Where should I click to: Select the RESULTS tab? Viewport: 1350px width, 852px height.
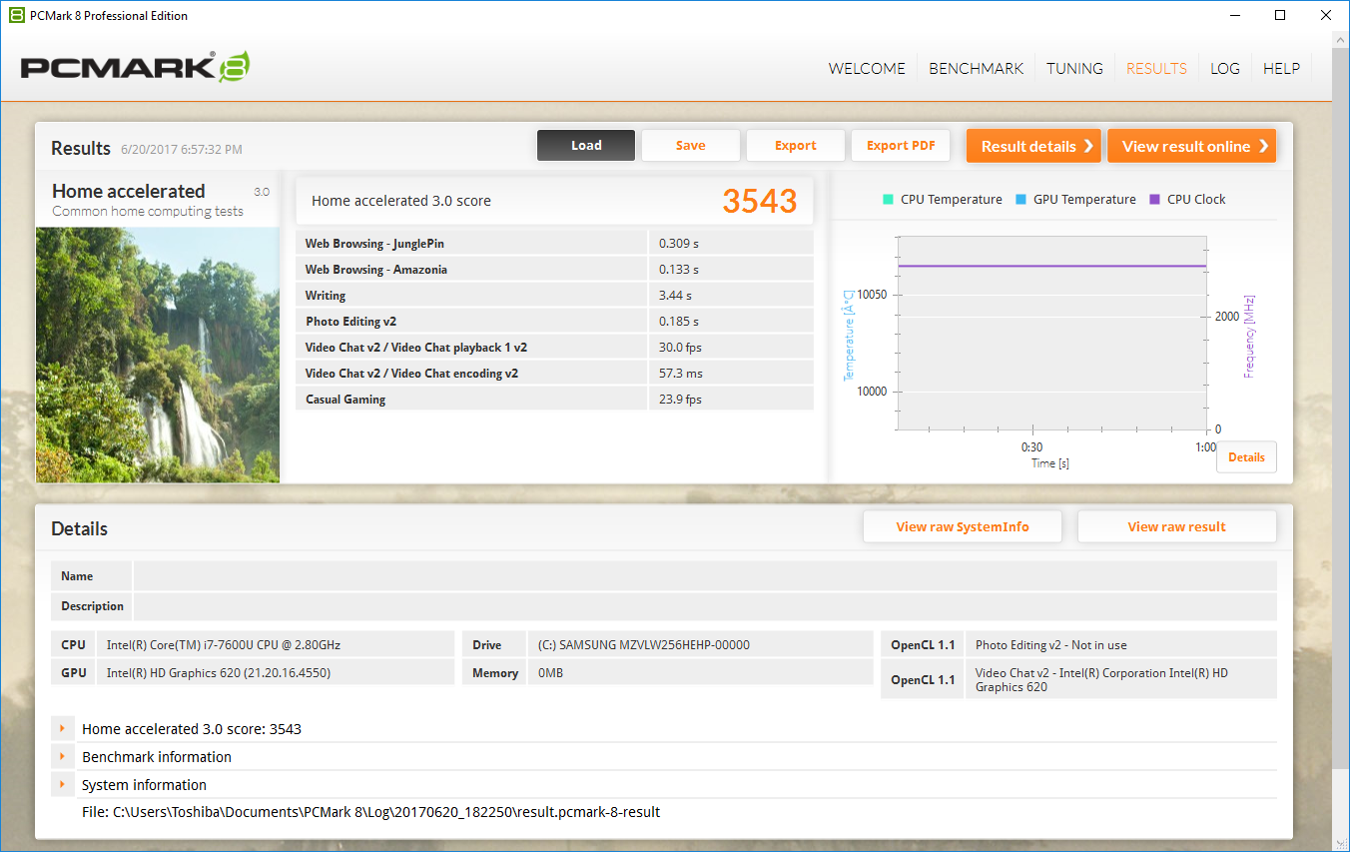(1156, 68)
